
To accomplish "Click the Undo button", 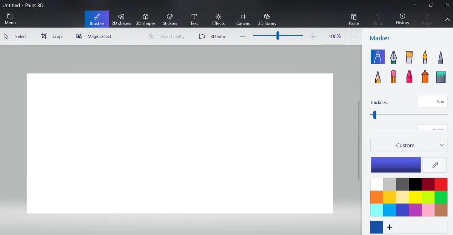I will tap(378, 19).
